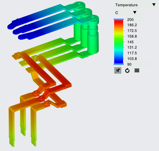
Task: Click the top blue handle of color scale
Action: pos(119,20)
